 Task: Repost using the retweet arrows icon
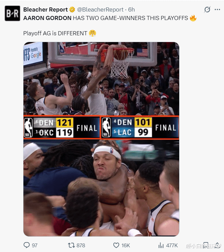(71, 245)
